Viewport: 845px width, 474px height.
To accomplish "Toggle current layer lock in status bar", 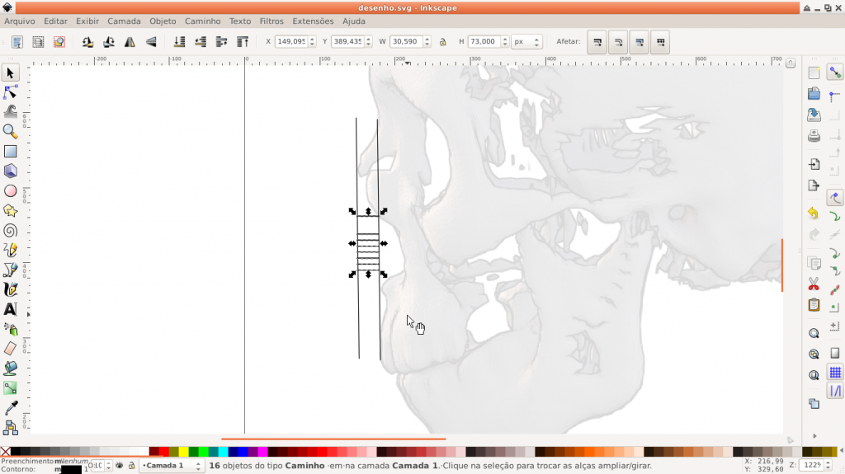I will 131,466.
